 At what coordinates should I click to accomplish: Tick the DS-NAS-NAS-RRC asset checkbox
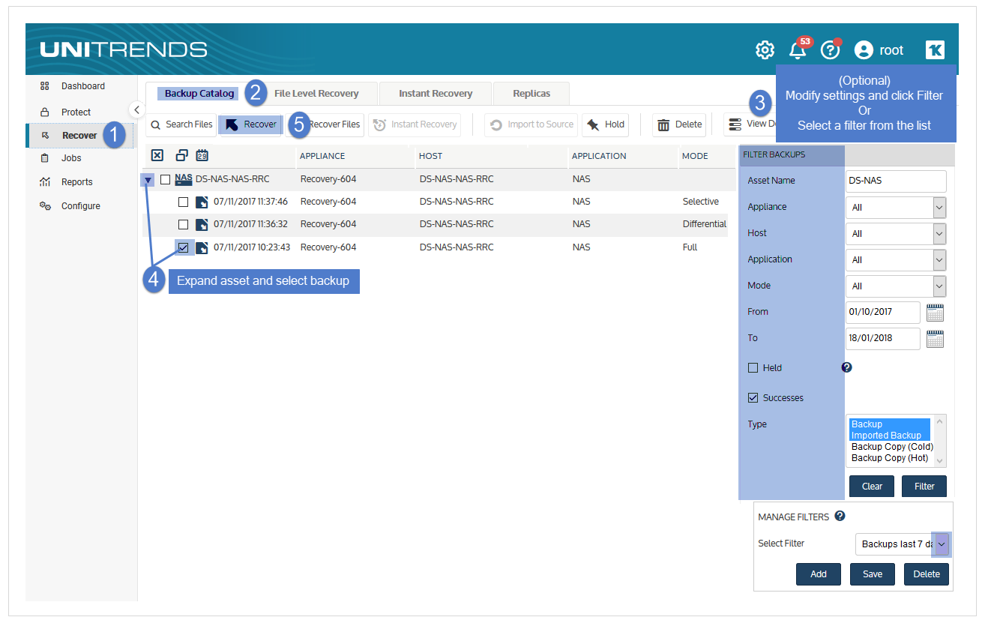[x=166, y=180]
